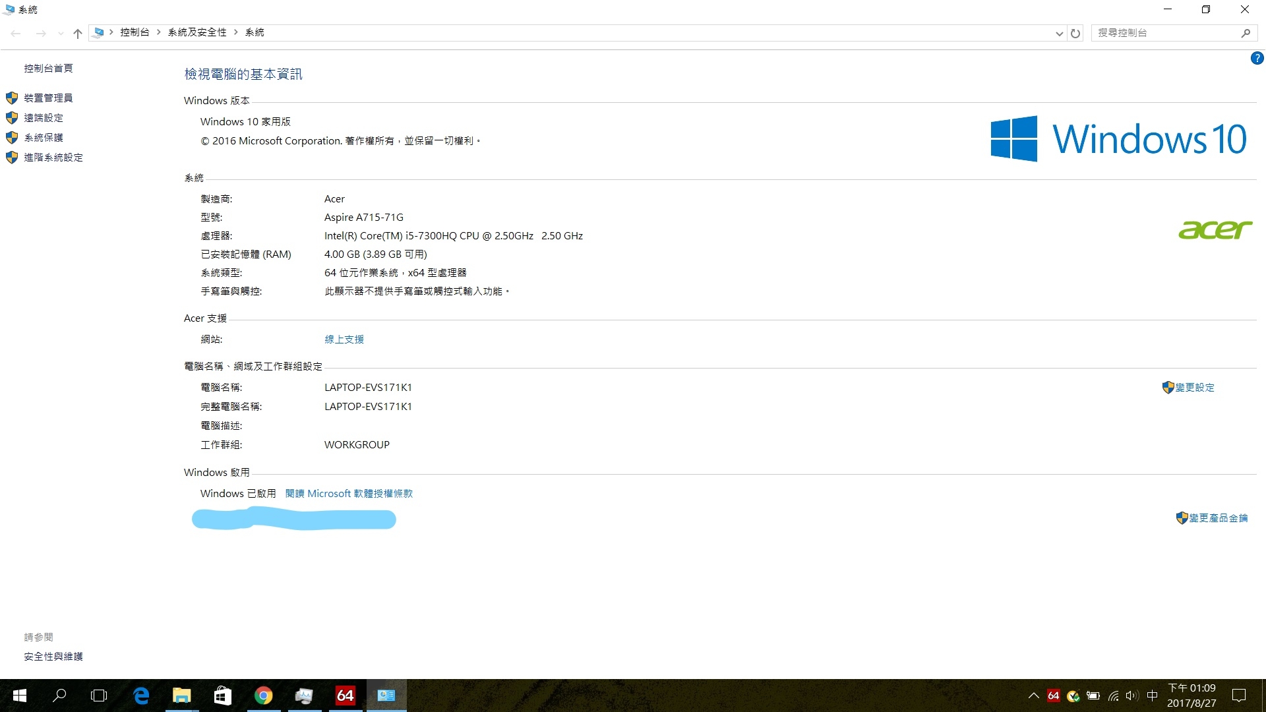Open Remote settings (遠端設定)
This screenshot has height=712, width=1266.
(x=44, y=118)
